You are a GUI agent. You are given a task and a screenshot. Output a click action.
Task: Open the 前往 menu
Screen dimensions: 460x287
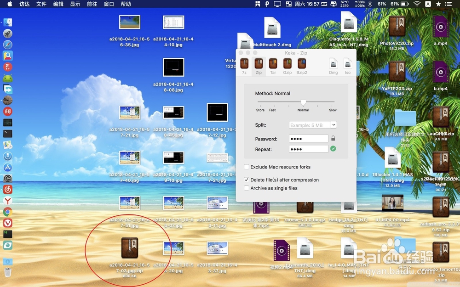pyautogui.click(x=92, y=4)
